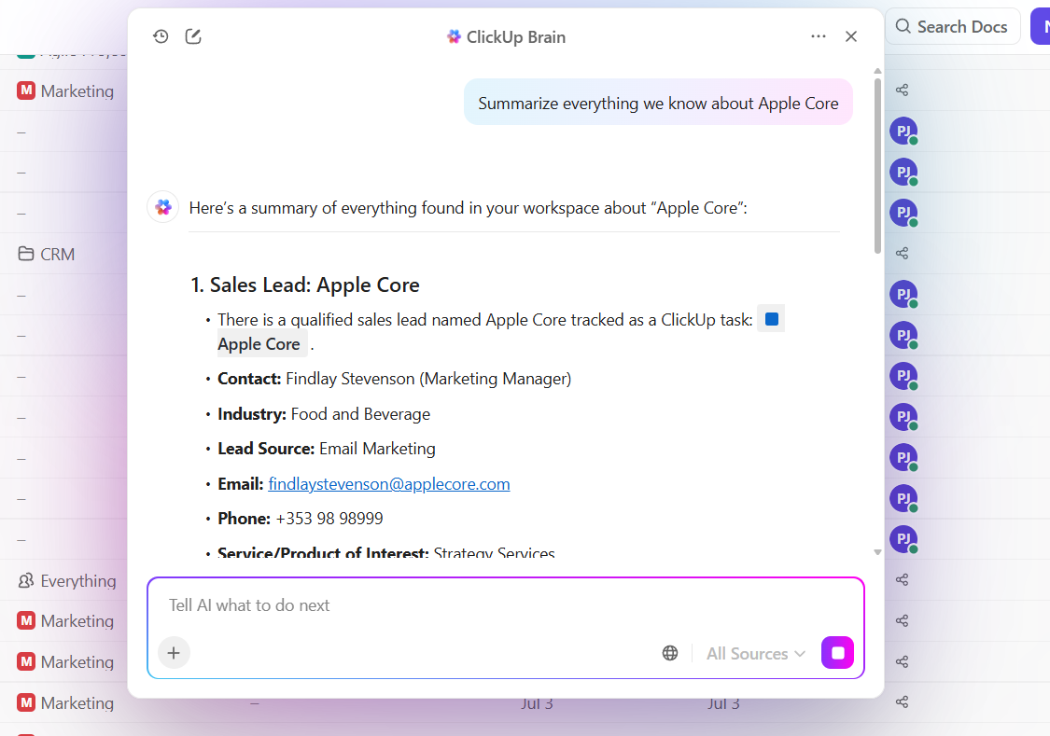The width and height of the screenshot is (1050, 736).
Task: Click the 'Here's a summary of everything' intro text
Action: point(469,208)
